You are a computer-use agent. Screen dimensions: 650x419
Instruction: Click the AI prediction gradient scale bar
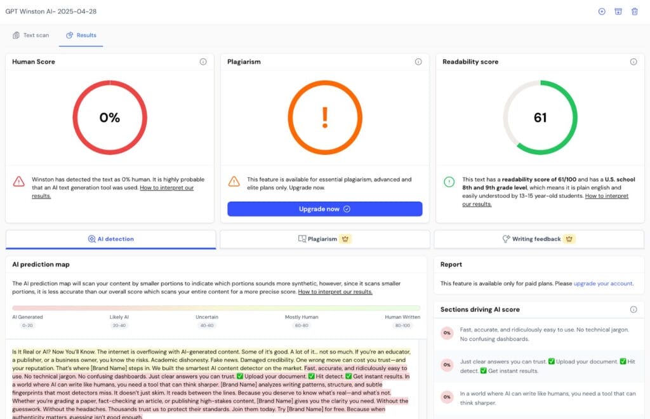216,308
